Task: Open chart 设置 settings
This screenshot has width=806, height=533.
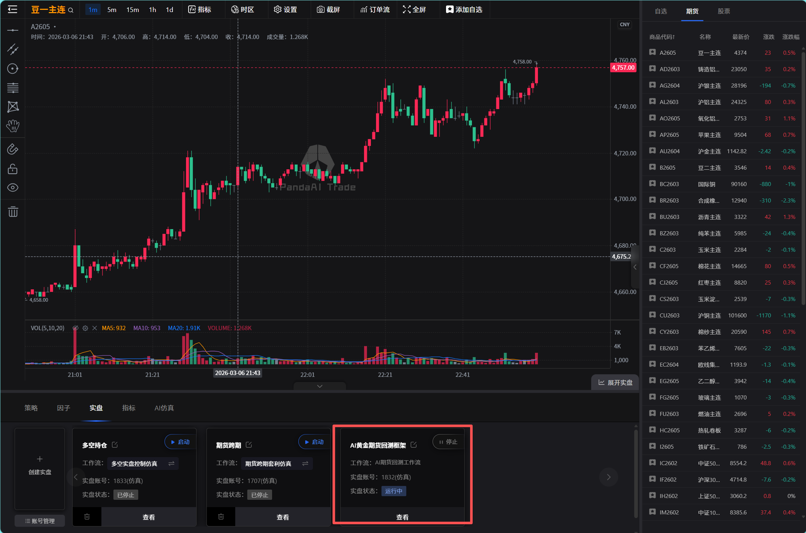Action: coord(286,9)
